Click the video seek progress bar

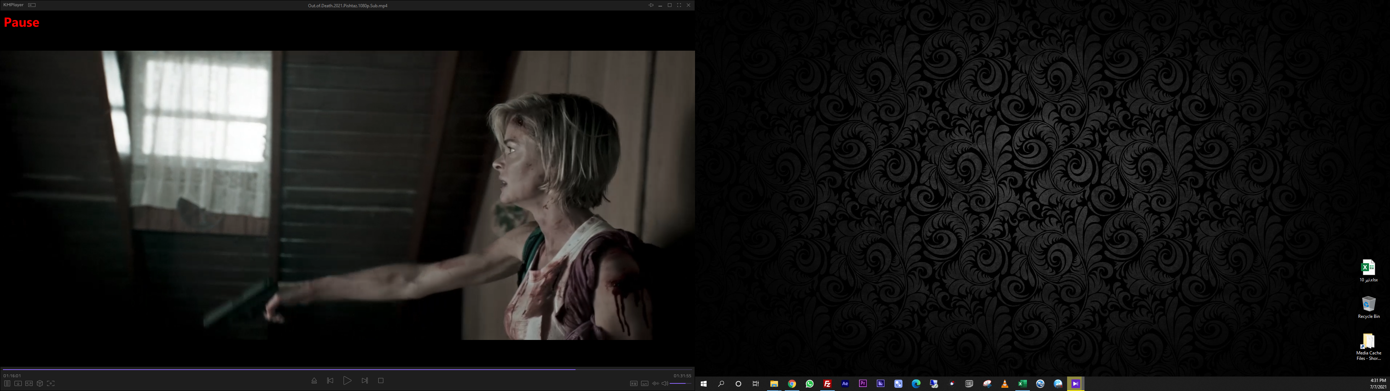tap(345, 369)
